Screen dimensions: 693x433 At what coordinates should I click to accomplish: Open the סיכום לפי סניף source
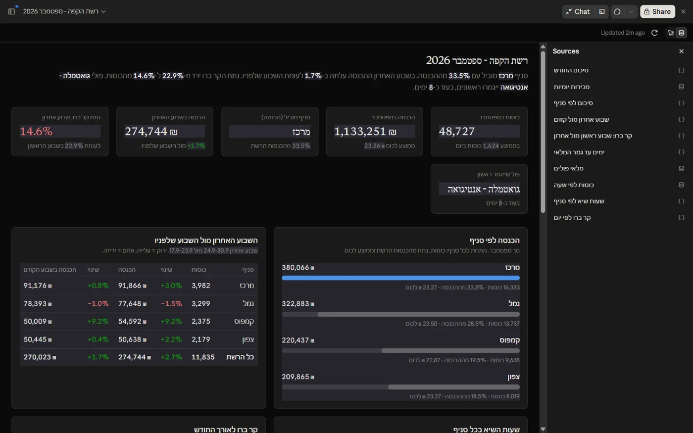pos(573,103)
